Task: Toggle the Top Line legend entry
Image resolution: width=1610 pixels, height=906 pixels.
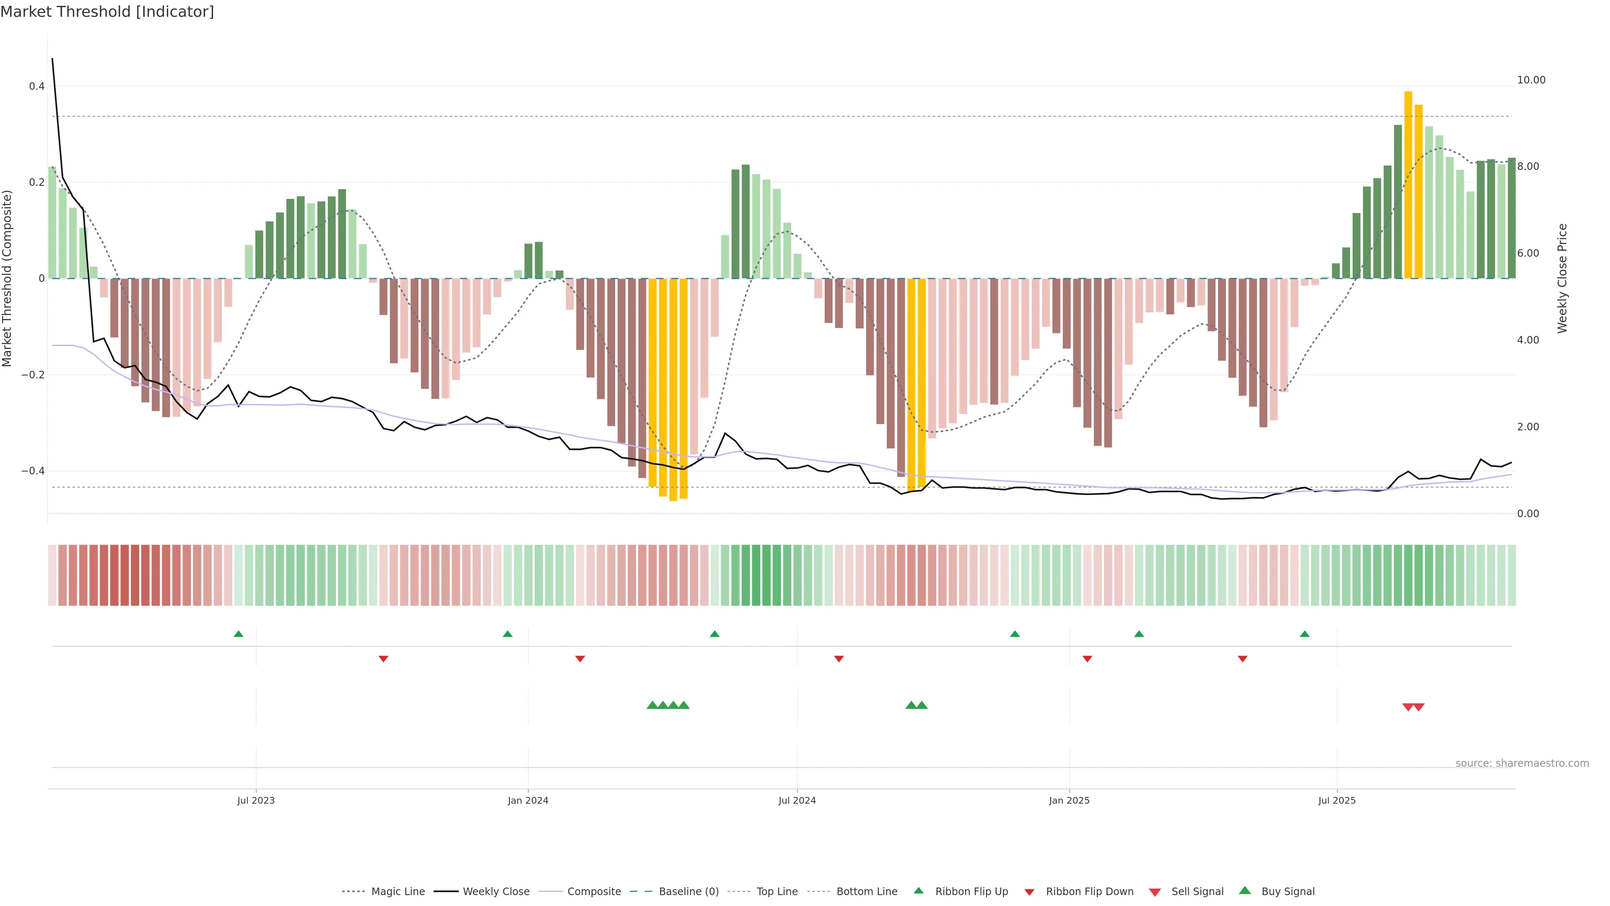Action: tap(777, 892)
